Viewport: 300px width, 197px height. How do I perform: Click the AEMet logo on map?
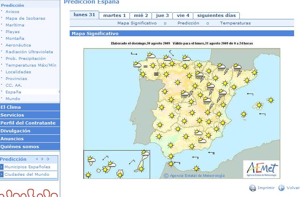[261, 169]
